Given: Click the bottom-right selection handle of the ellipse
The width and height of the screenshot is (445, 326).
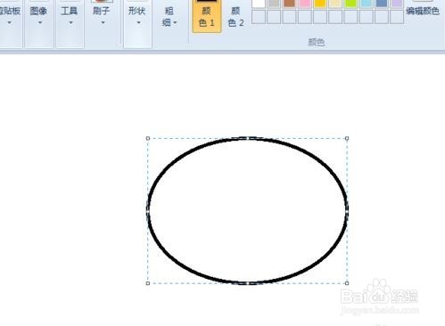Looking at the screenshot, I should coord(347,283).
